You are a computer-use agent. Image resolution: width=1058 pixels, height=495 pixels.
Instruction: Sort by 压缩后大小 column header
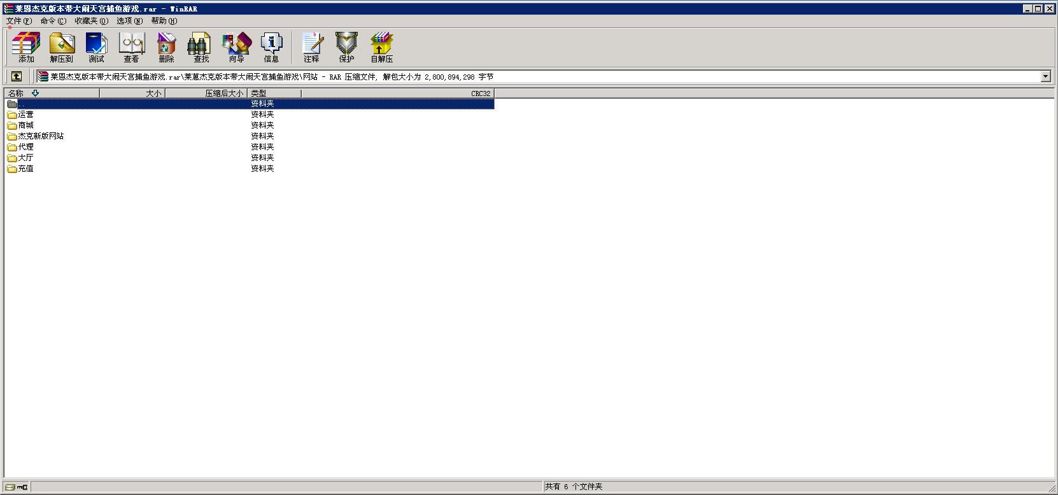pyautogui.click(x=223, y=93)
